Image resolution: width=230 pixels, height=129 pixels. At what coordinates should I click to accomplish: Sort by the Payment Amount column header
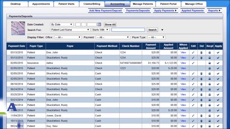coord(151,46)
